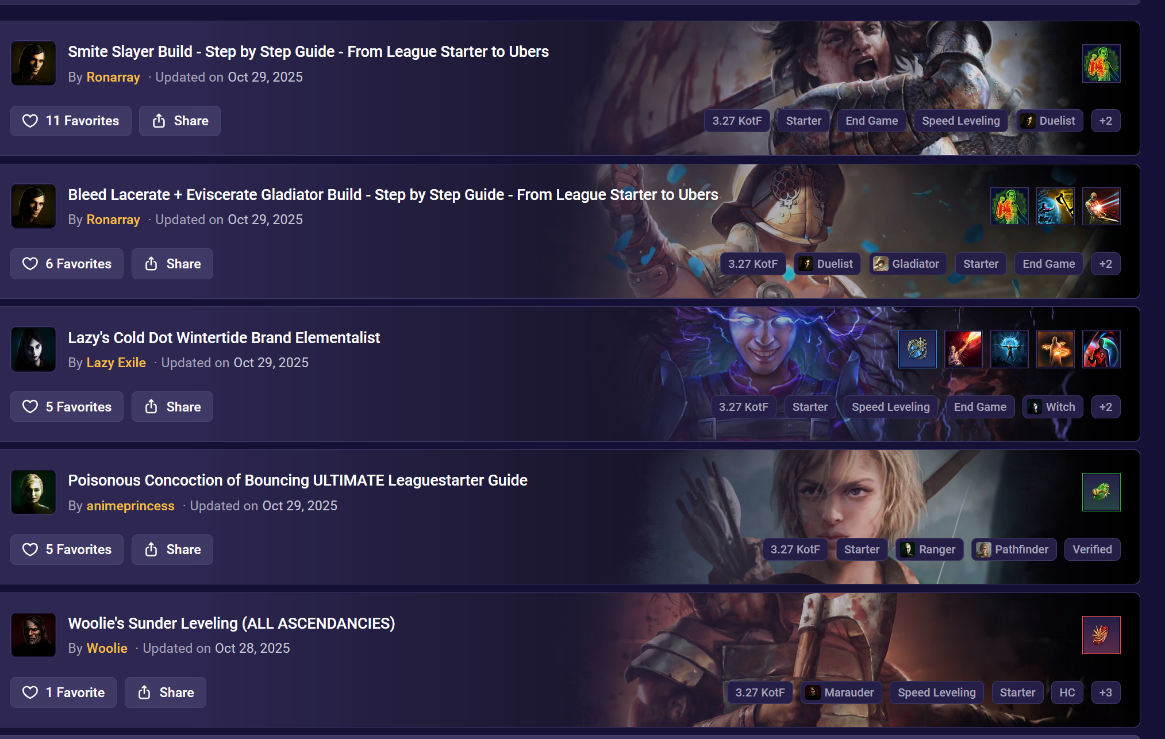1165x739 pixels.
Task: Click the Sunder skill gem icon
Action: pyautogui.click(x=1101, y=634)
